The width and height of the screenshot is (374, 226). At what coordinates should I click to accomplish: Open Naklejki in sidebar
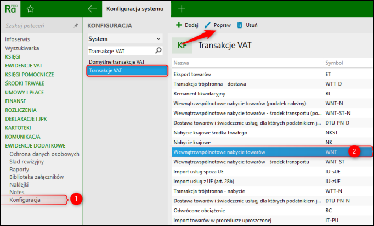pos(19,185)
